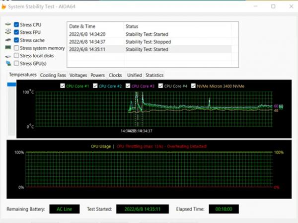Screen dimensions: 298x223
Task: Click the cache chip icon beside Stress cache
Action: tap(8, 40)
